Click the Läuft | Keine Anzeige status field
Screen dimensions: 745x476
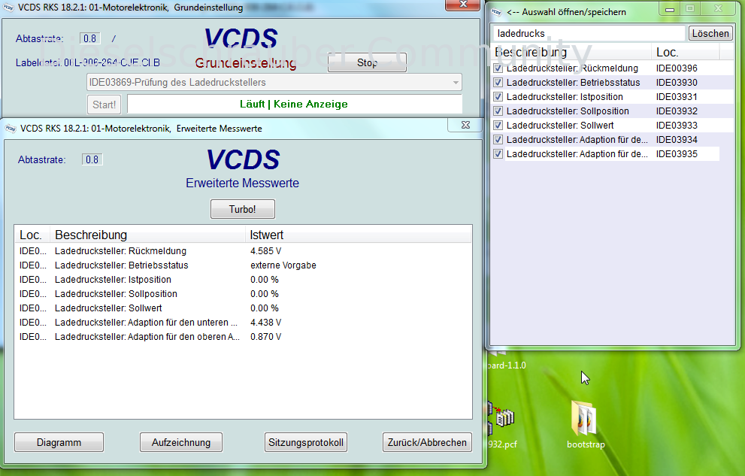[x=294, y=104]
